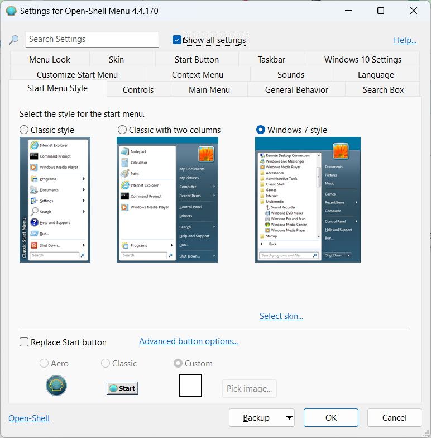The height and width of the screenshot is (438, 431).
Task: Go to the Start Button tab
Action: 197,59
